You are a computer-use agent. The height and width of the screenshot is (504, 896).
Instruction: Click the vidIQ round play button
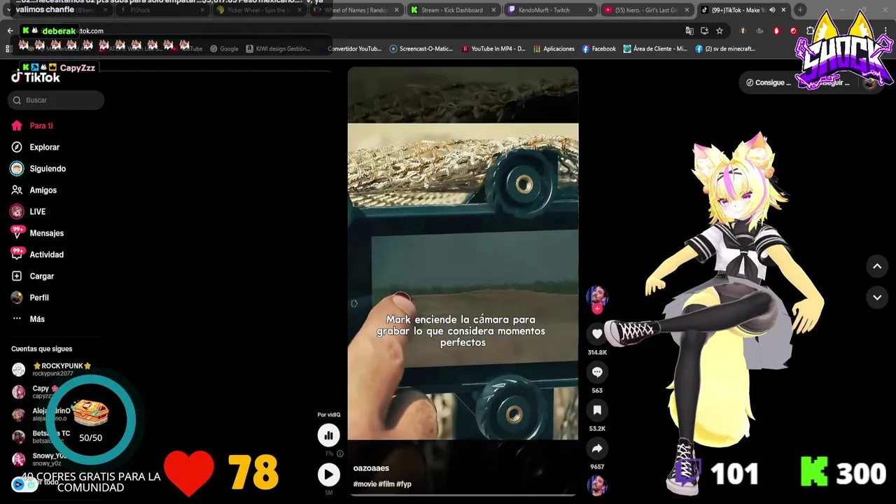[328, 475]
